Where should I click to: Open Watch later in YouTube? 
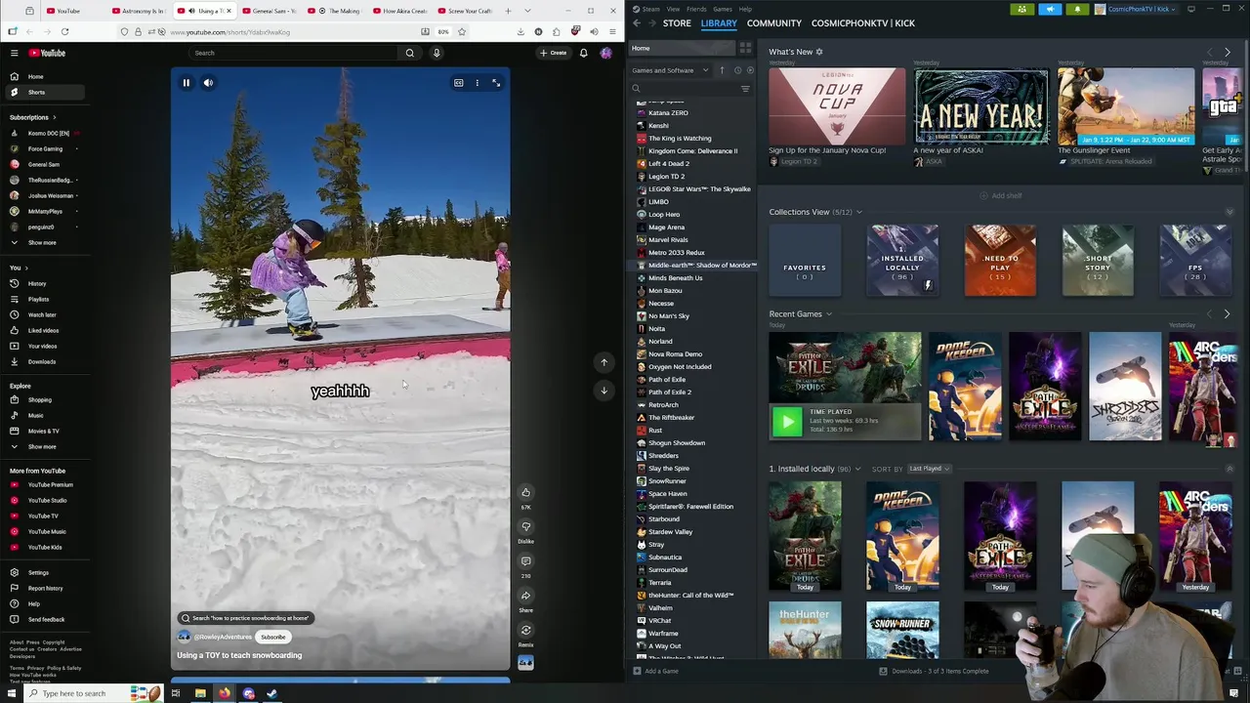click(x=42, y=314)
